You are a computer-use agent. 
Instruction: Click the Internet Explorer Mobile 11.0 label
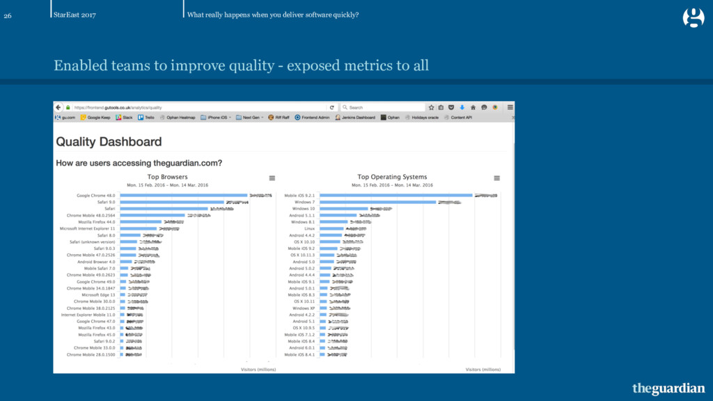tap(88, 315)
